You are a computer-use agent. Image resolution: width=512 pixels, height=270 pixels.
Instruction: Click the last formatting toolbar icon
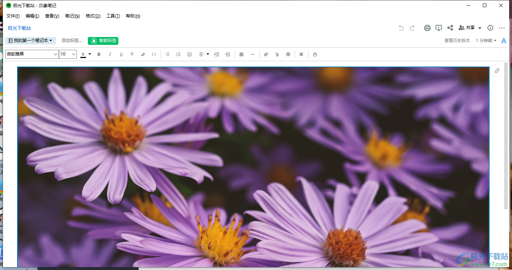pos(315,54)
